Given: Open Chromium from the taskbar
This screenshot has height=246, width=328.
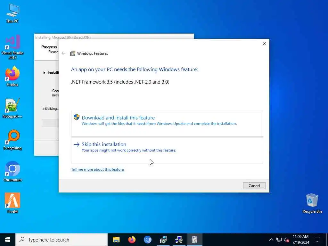Looking at the screenshot, I should point(147,240).
